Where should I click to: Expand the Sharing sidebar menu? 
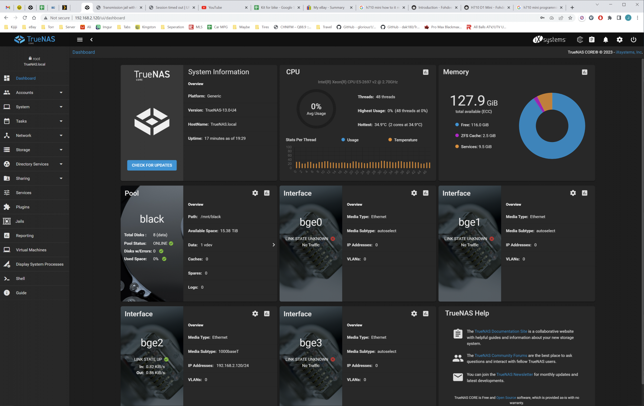[x=34, y=178]
